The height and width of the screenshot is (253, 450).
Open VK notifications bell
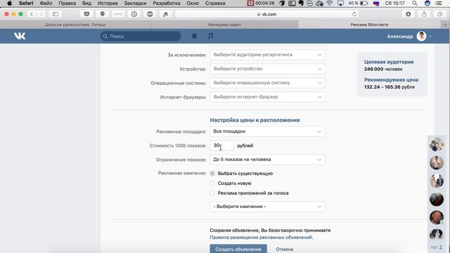point(194,36)
